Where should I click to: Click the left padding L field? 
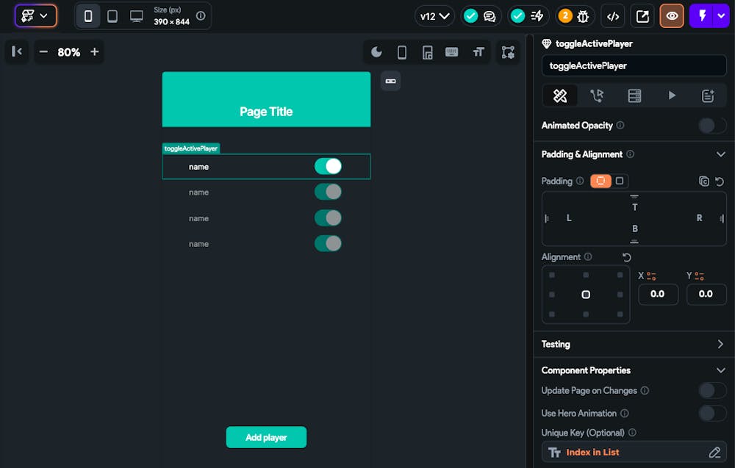569,218
